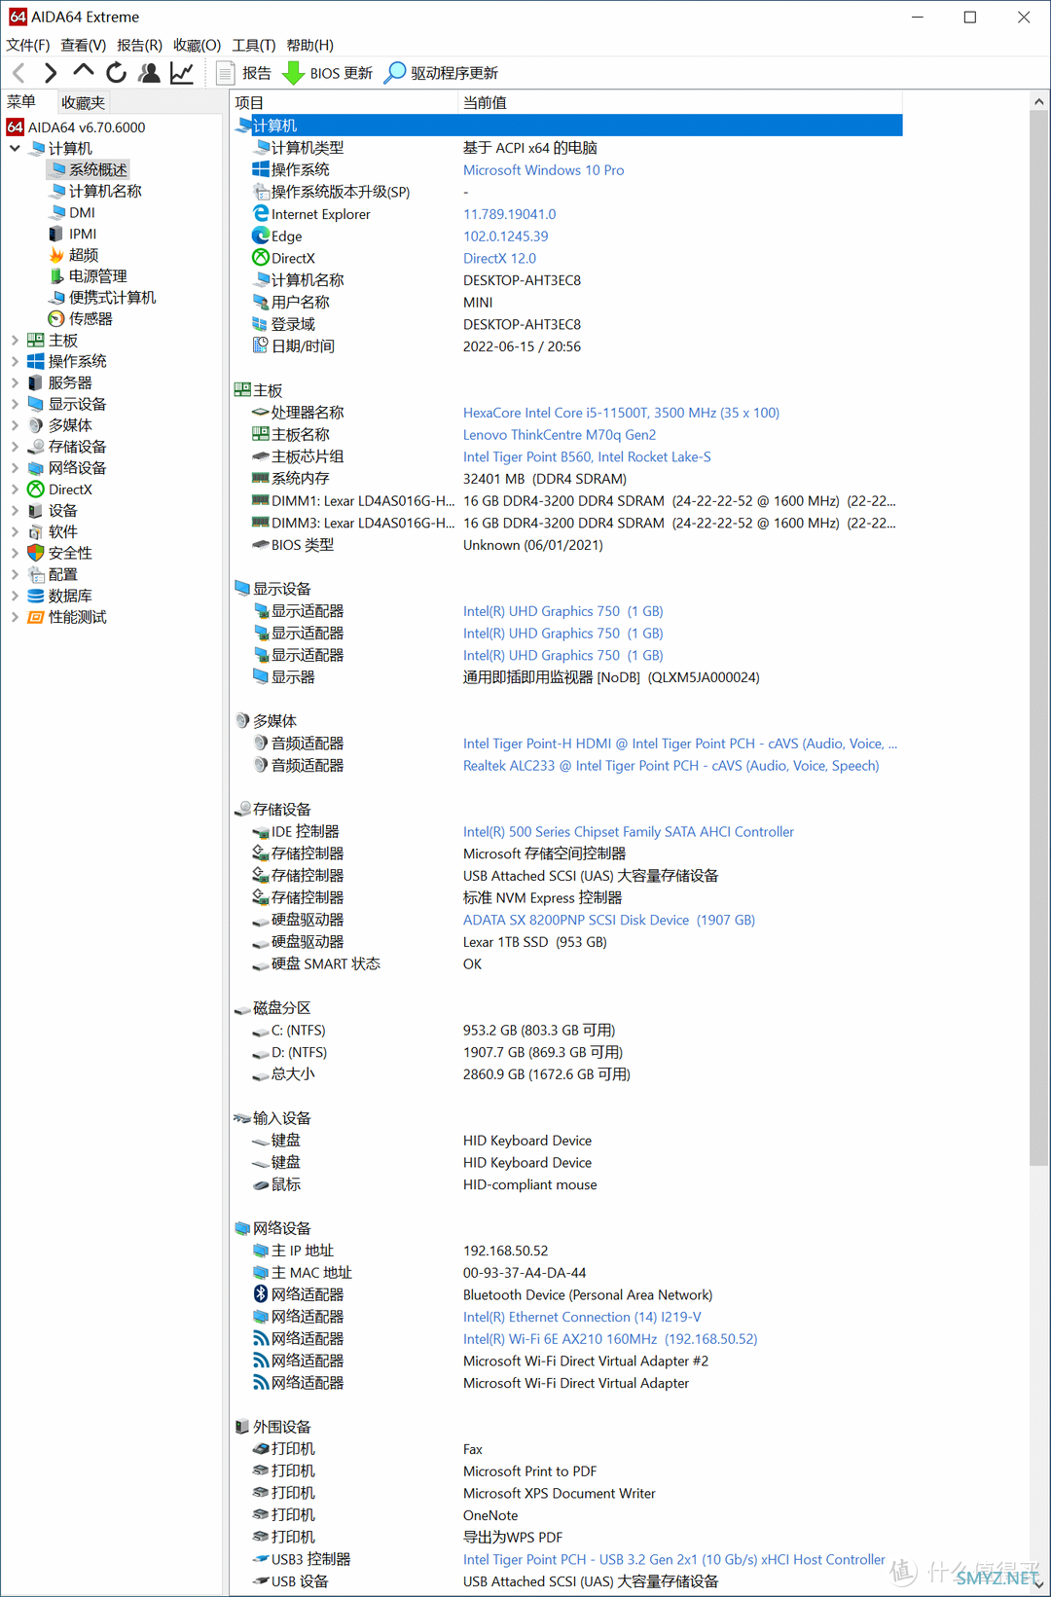Open Microsoft Windows 10 Pro link
Image resolution: width=1051 pixels, height=1597 pixels.
543,169
